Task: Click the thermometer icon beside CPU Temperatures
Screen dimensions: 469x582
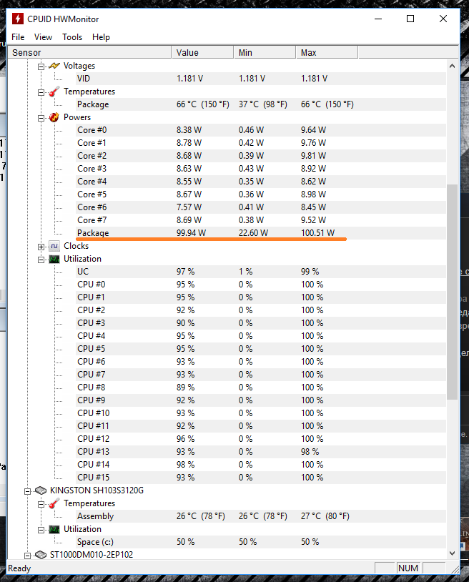Action: point(54,92)
